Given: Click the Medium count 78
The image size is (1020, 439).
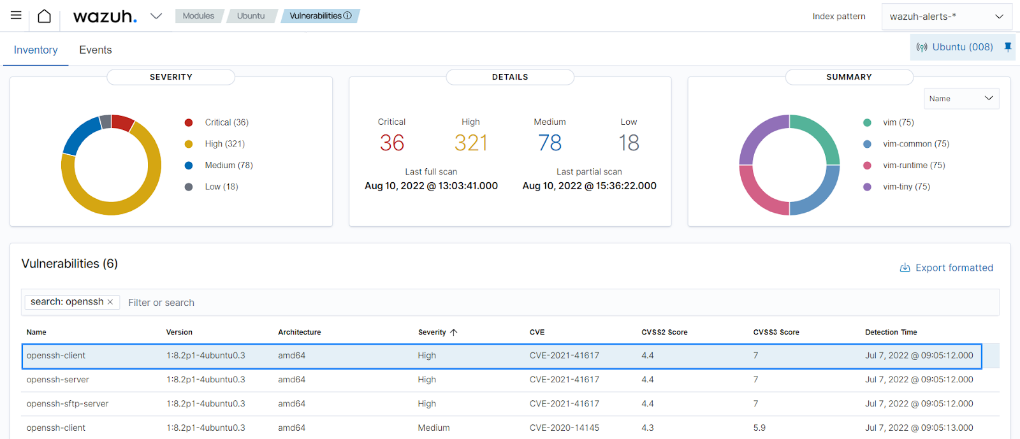Looking at the screenshot, I should click(550, 143).
